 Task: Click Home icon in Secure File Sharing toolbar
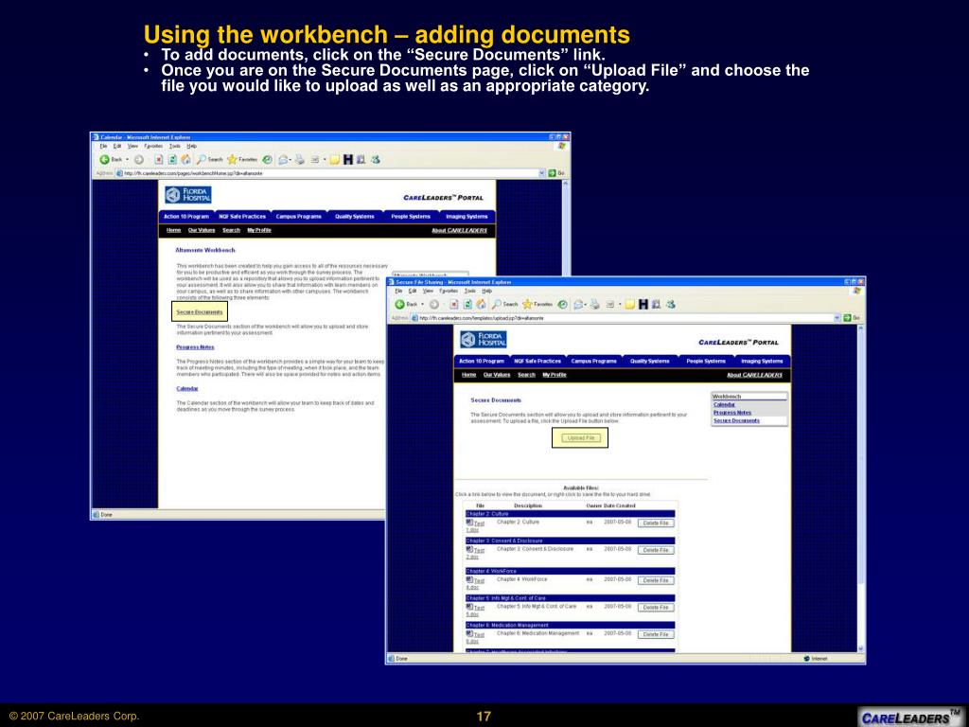pyautogui.click(x=481, y=304)
